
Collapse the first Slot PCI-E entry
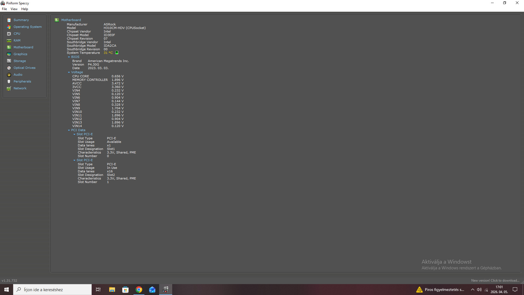click(x=74, y=134)
